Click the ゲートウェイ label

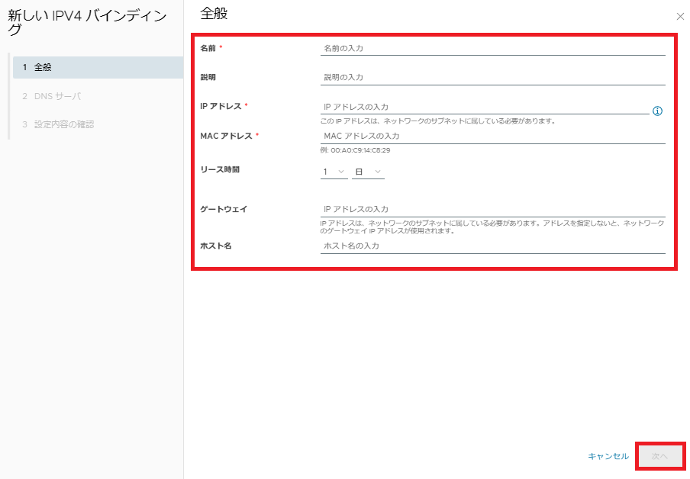pyautogui.click(x=224, y=209)
